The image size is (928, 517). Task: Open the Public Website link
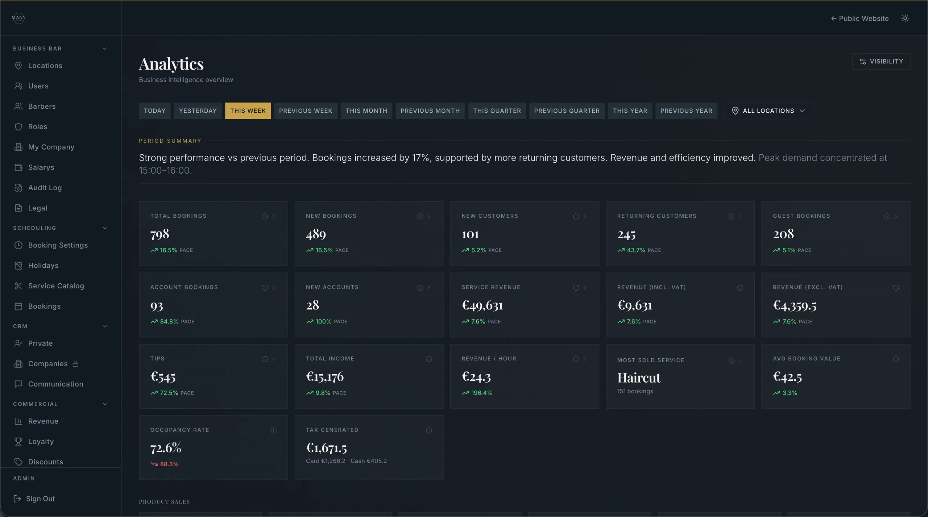(859, 18)
